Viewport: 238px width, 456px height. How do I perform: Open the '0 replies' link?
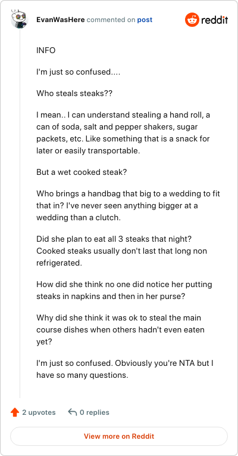pos(95,412)
